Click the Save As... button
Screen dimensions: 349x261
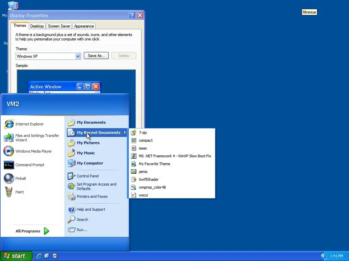(96, 56)
